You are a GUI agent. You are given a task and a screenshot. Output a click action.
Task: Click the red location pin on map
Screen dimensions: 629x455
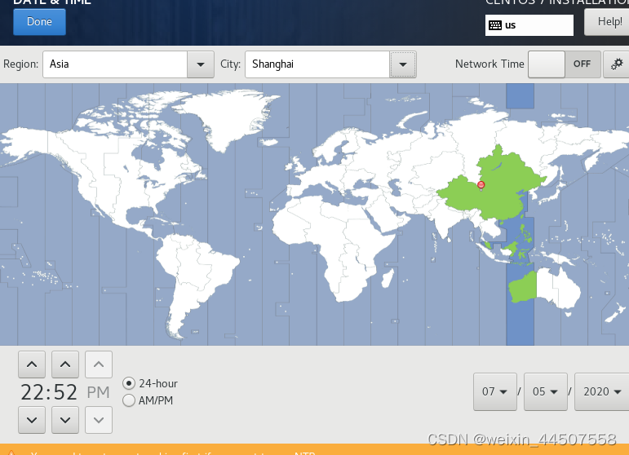click(x=481, y=185)
